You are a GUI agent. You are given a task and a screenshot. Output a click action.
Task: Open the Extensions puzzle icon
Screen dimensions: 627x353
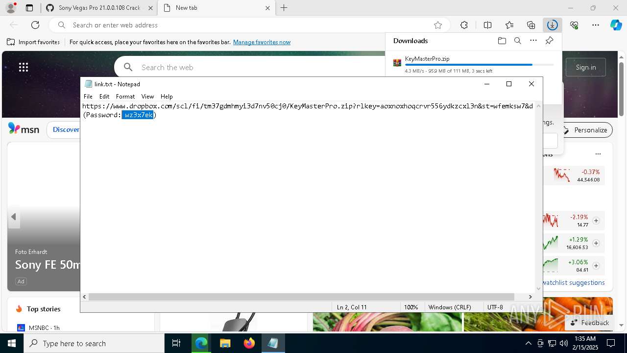coord(464,25)
